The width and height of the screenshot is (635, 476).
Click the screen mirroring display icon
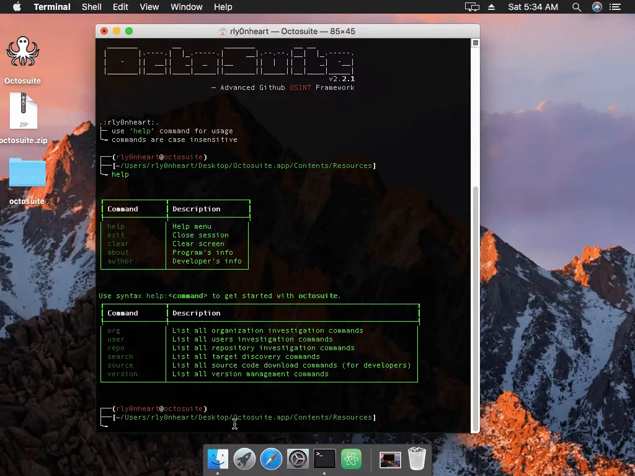tap(472, 7)
